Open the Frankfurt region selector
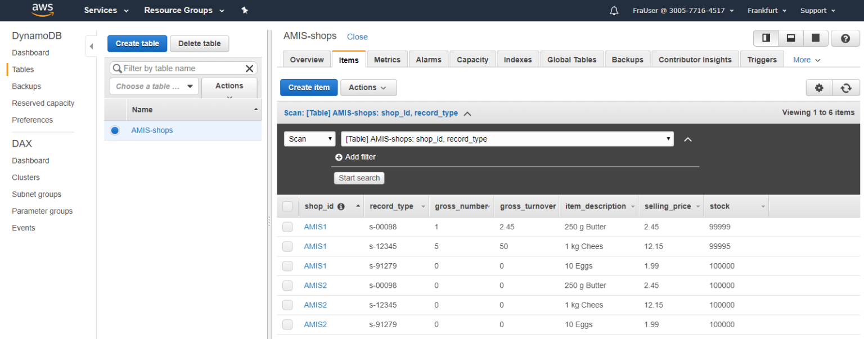This screenshot has width=864, height=339. coord(767,11)
